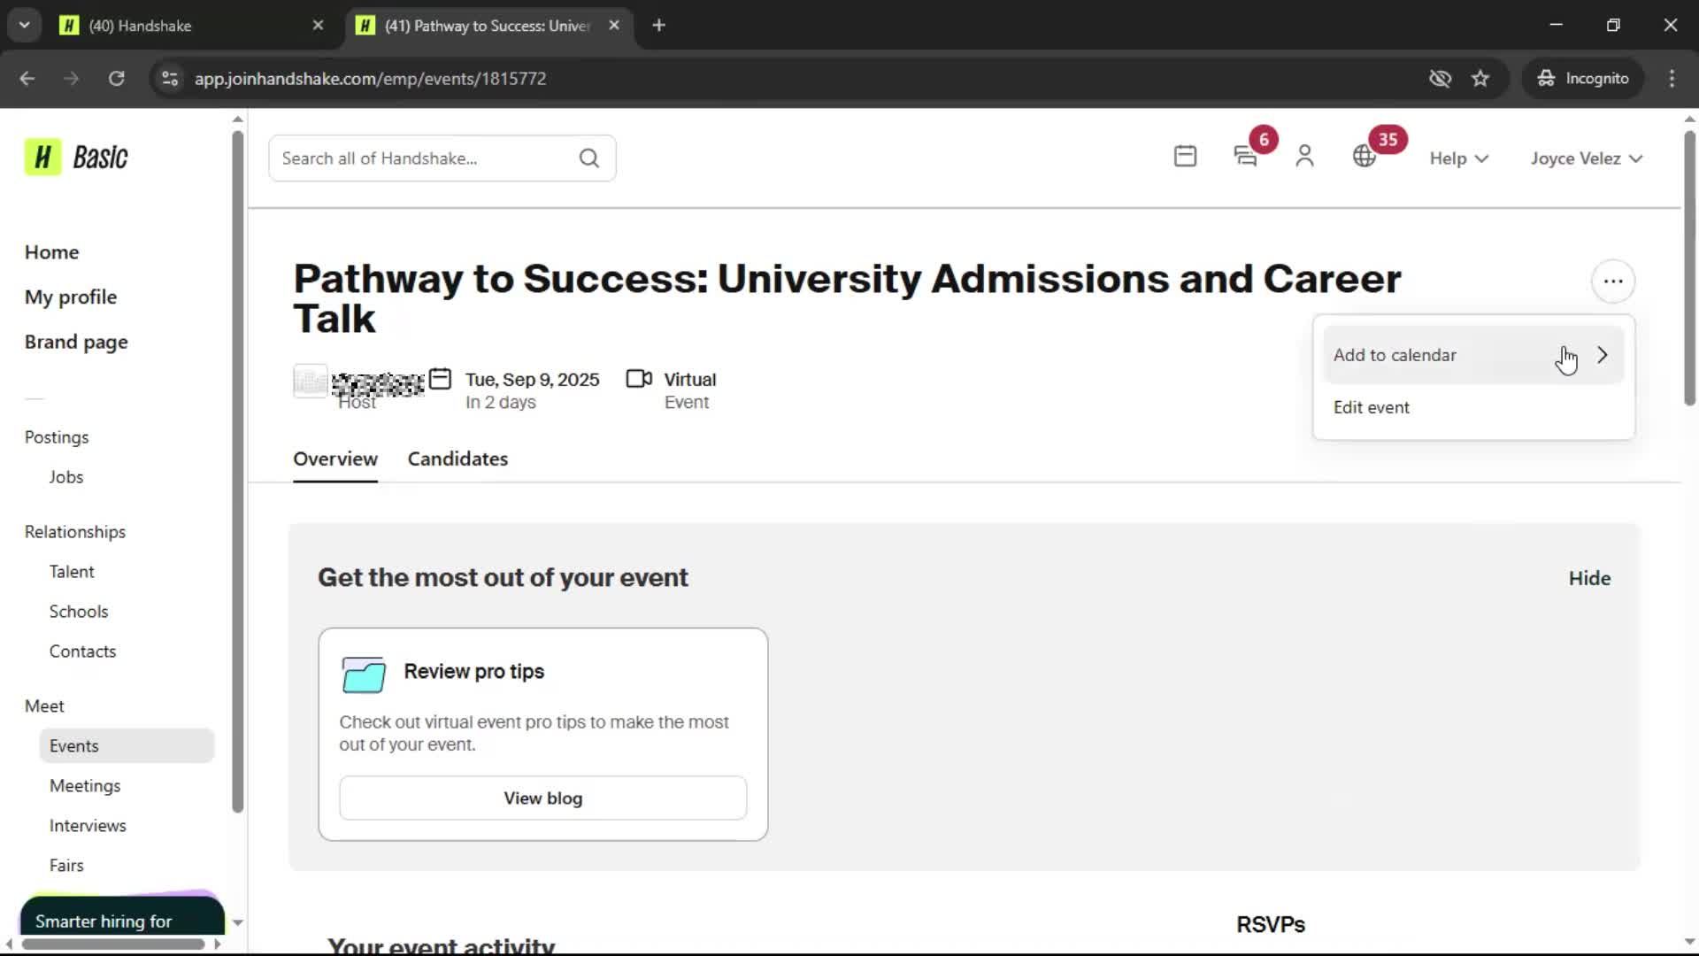Open messages icon with badge 6
The height and width of the screenshot is (956, 1699).
tap(1246, 157)
